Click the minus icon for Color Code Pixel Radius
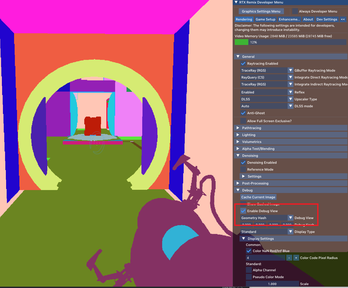Screen dimensions: 348x288 [x=289, y=258]
